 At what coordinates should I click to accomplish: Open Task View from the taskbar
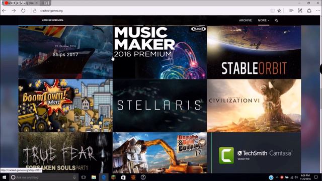(x=84, y=177)
